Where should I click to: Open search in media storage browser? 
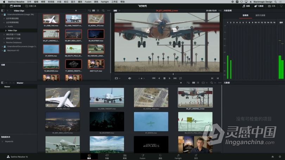[103, 11]
